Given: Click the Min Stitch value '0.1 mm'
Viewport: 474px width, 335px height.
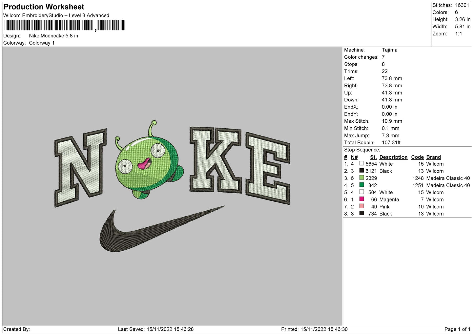Looking at the screenshot, I should click(390, 128).
